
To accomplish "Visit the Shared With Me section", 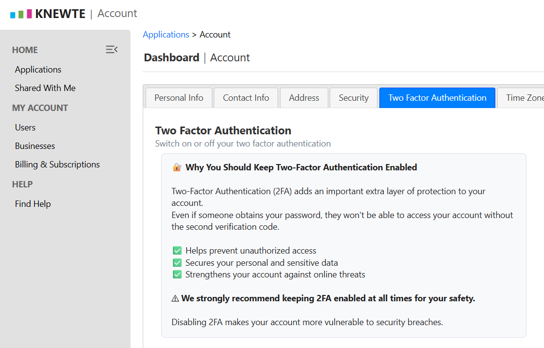I will point(45,88).
